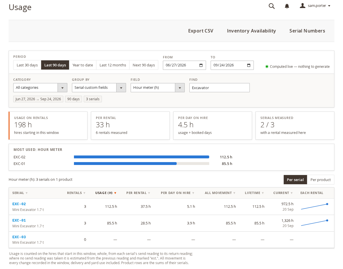The width and height of the screenshot is (343, 269).
Task: Click the Per Rental 33 h card
Action: pos(130,126)
